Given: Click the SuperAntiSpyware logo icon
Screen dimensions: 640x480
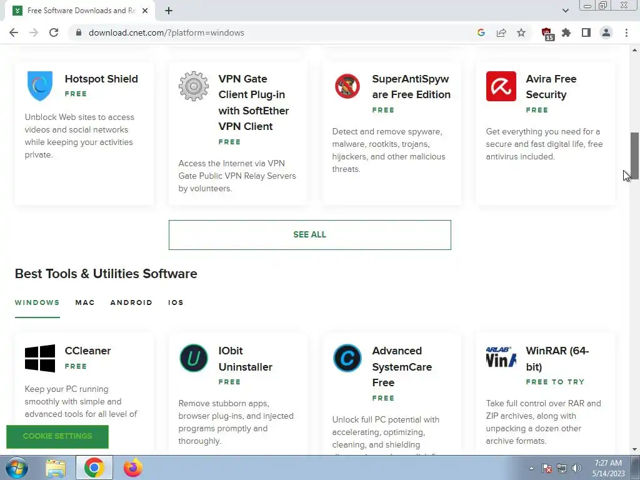Looking at the screenshot, I should coord(347,86).
